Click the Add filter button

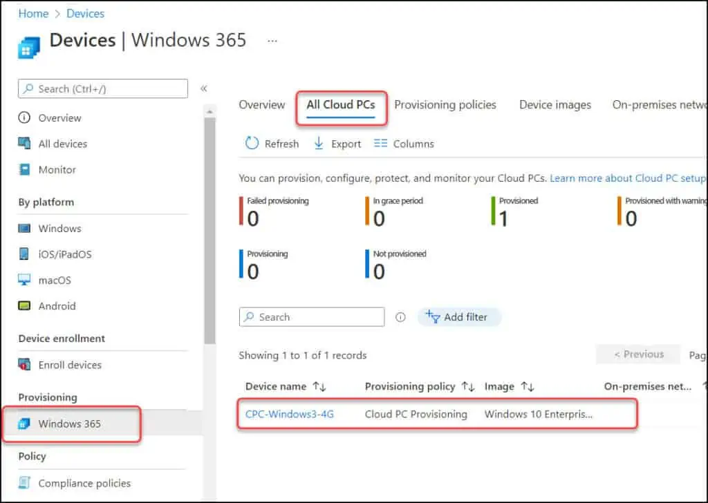[459, 317]
